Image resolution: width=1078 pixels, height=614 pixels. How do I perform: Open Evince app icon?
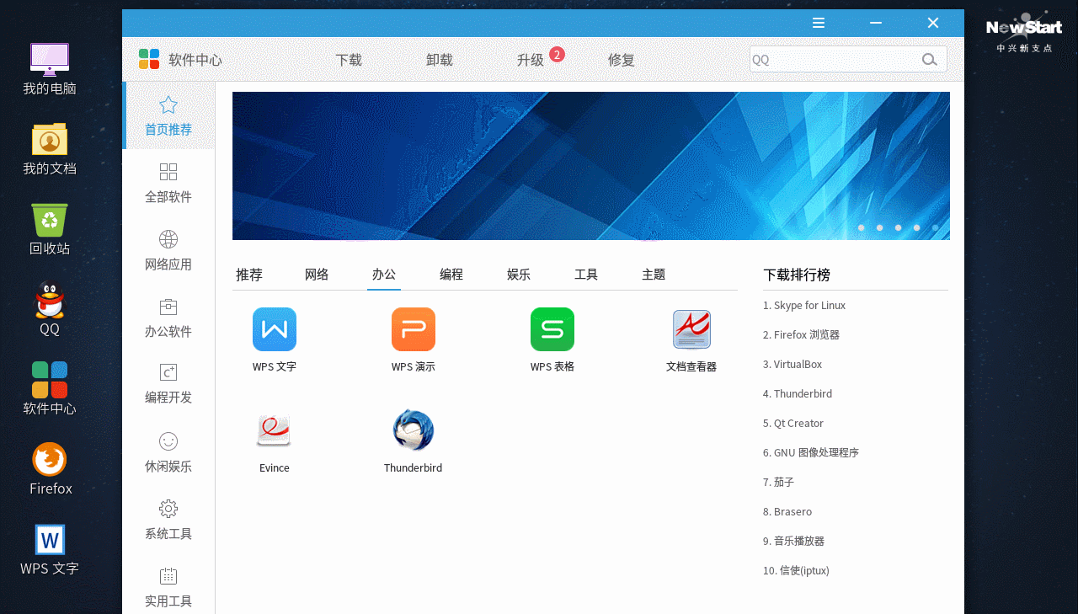click(275, 430)
